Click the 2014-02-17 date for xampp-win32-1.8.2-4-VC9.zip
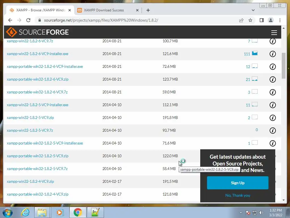290x218 pixels. click(x=112, y=181)
